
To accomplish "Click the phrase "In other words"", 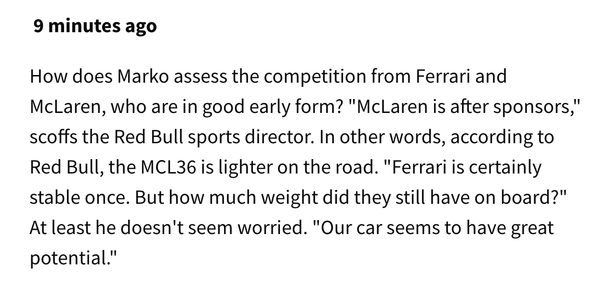I will [382, 137].
